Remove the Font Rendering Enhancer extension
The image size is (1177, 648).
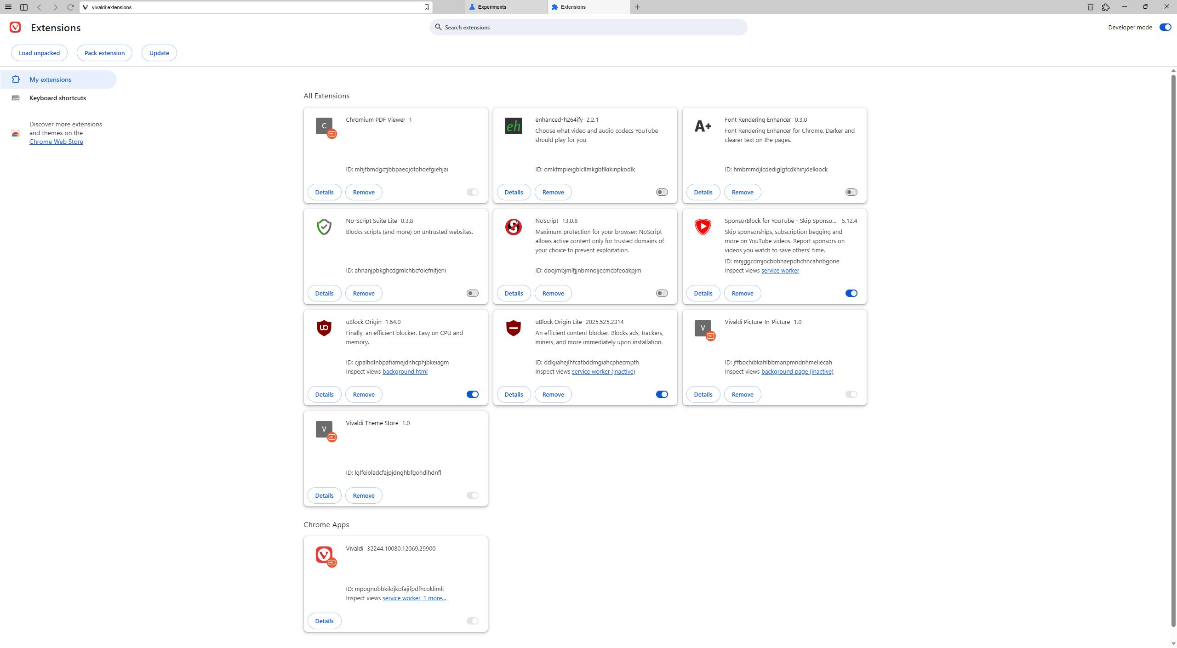pos(743,192)
